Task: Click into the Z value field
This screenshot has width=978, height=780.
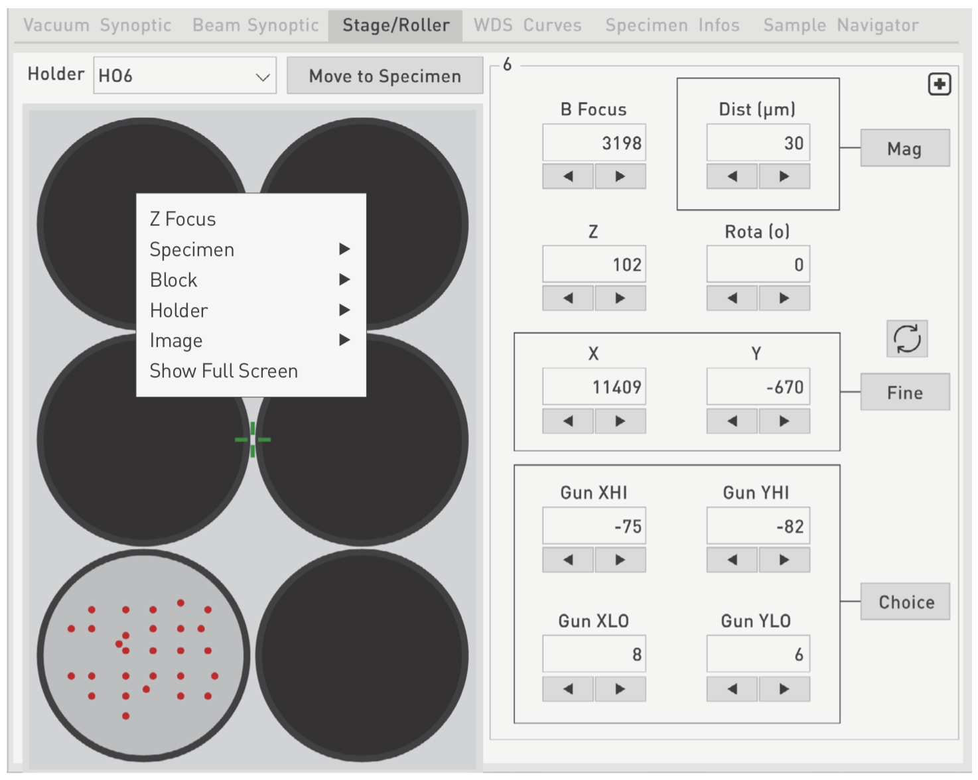Action: [594, 265]
